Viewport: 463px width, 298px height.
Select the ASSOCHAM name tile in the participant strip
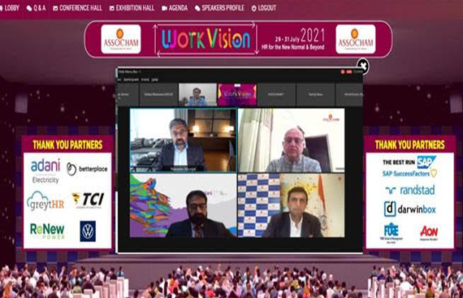276,94
